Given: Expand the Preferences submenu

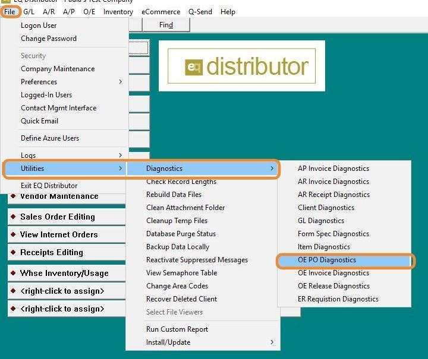Looking at the screenshot, I should pos(65,82).
